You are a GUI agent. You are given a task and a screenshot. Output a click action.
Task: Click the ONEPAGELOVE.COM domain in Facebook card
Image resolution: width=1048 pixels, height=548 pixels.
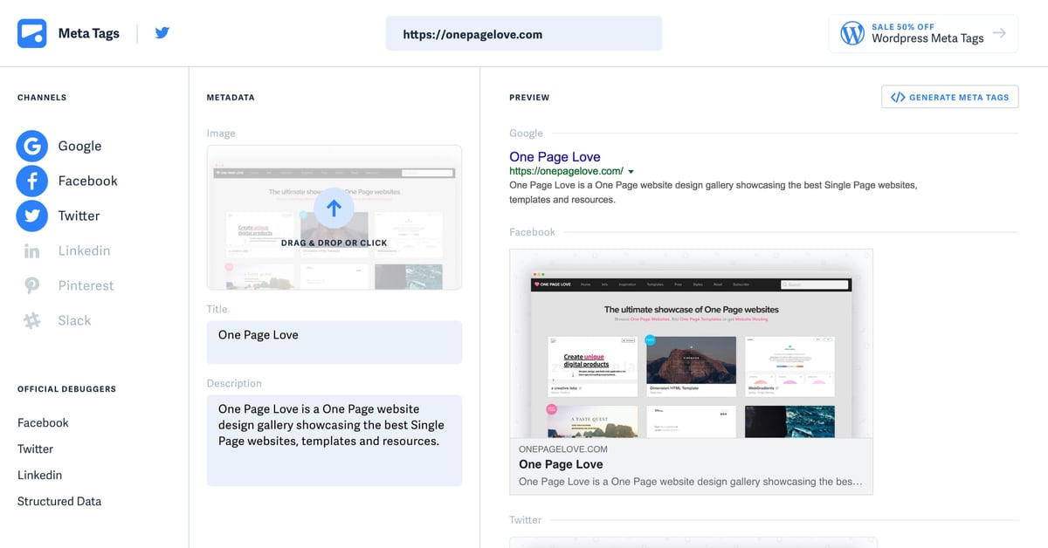[x=563, y=449]
